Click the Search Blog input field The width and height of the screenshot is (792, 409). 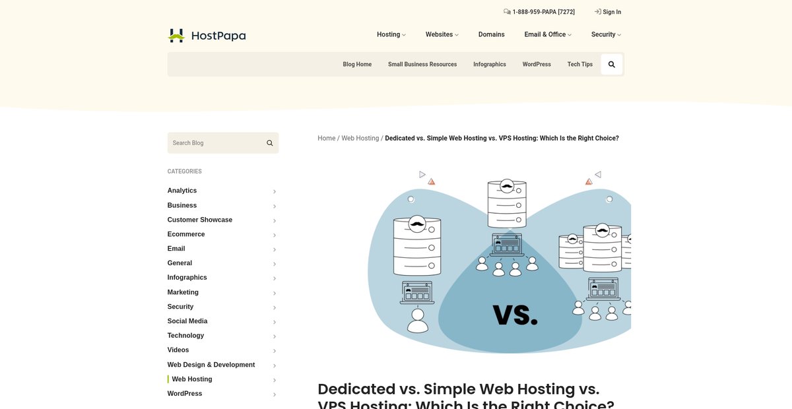(x=223, y=143)
